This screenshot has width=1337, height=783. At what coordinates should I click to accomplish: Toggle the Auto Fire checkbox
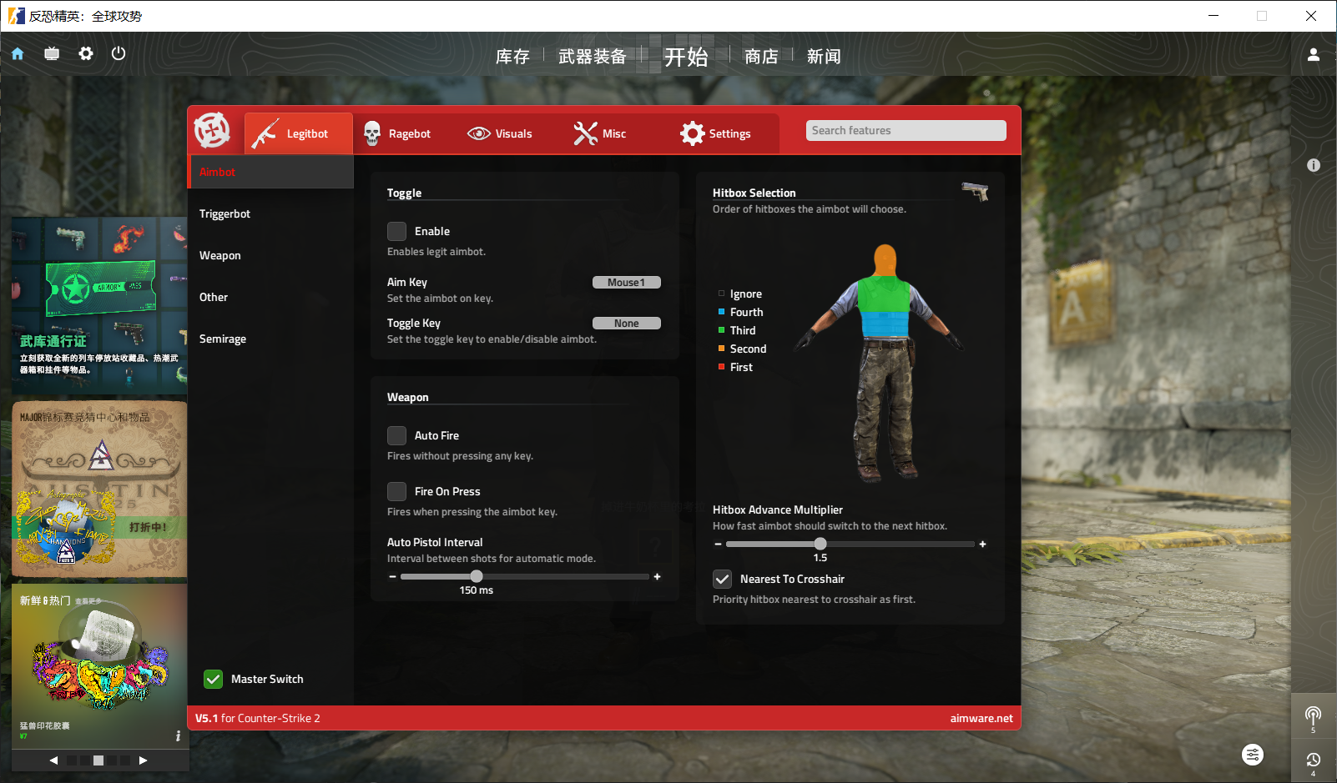pos(397,435)
